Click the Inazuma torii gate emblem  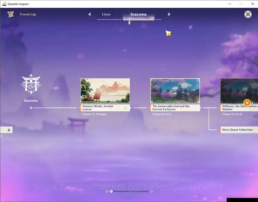click(31, 84)
